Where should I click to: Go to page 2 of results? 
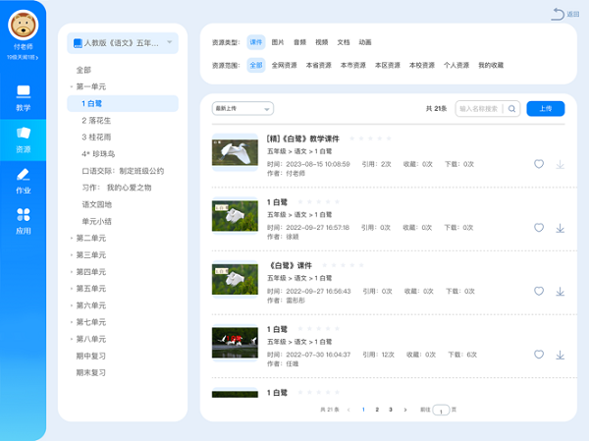coord(376,409)
